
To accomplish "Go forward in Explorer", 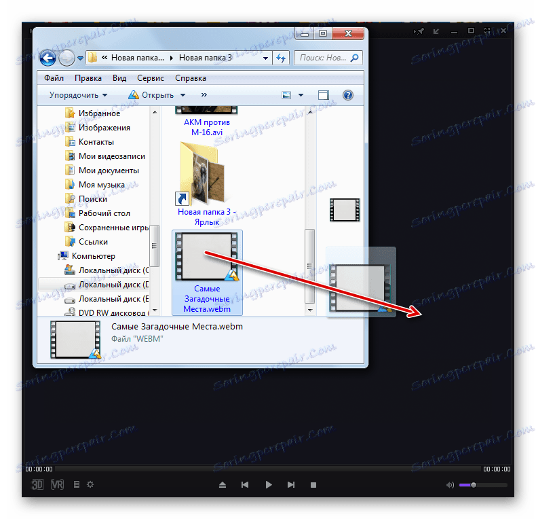I will [x=66, y=58].
